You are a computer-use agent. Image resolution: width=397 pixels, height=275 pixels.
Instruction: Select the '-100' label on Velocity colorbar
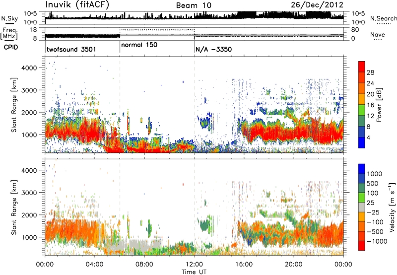375,222
